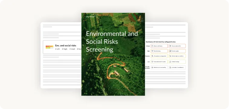229x109 pixels.
Task: Click the 'Low' risk level row label
Action: coord(149,62)
